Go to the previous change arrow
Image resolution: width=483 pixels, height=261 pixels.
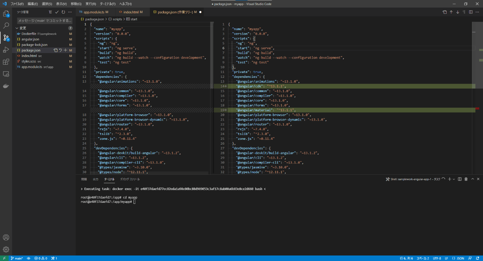(x=451, y=12)
